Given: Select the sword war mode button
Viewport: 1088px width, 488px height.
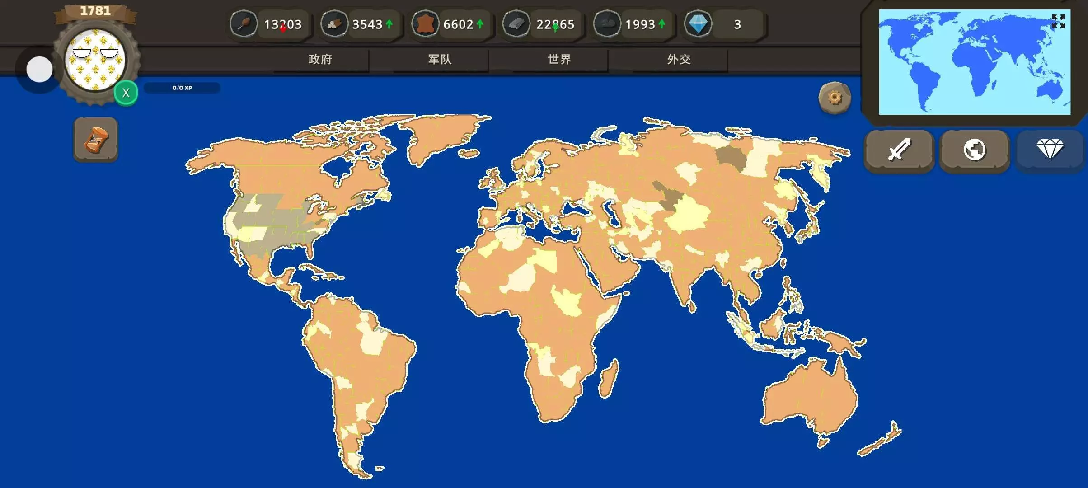Looking at the screenshot, I should 899,150.
